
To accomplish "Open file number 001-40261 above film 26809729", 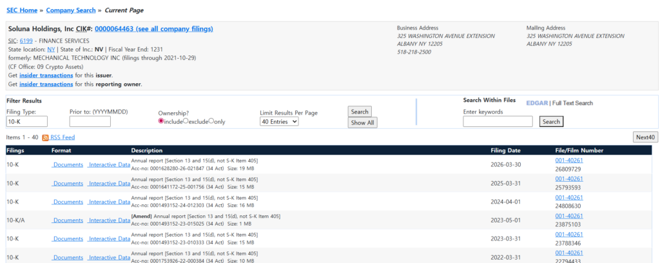I will coord(569,161).
